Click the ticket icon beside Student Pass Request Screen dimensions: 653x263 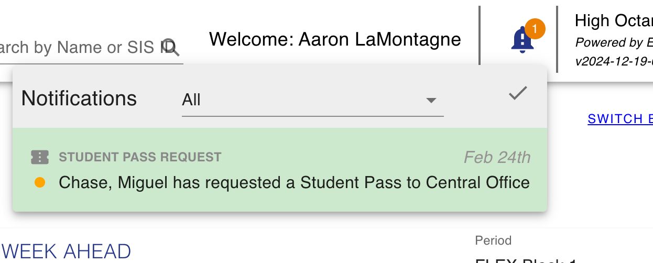(x=40, y=157)
